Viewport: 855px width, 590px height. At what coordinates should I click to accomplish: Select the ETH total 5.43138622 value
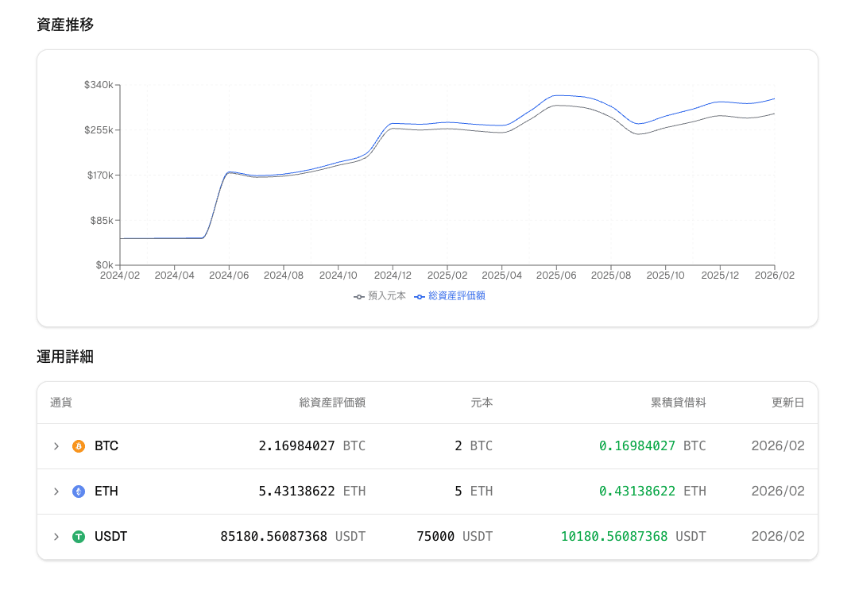point(296,492)
